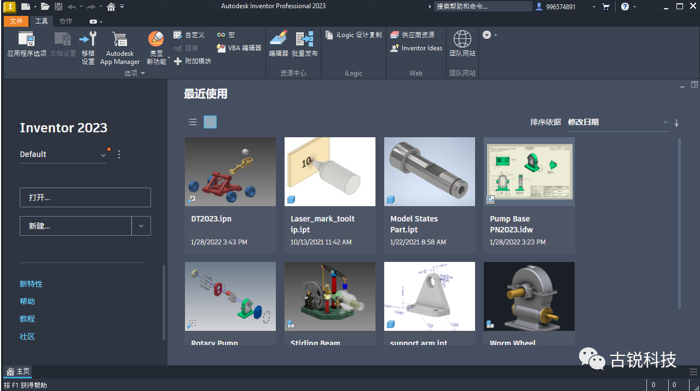Click Home icon in quick access toolbar

[111, 7]
